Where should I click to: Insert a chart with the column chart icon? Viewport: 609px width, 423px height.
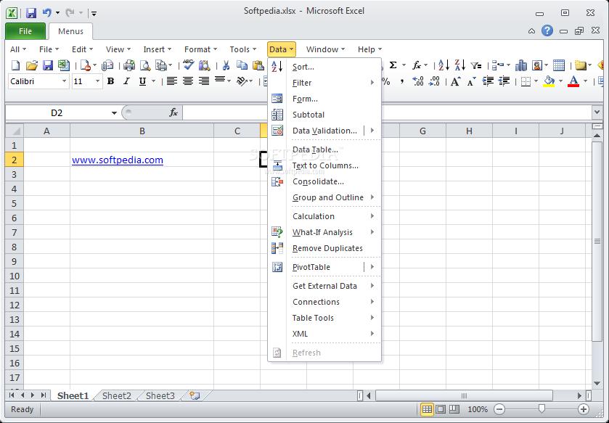tap(521, 65)
